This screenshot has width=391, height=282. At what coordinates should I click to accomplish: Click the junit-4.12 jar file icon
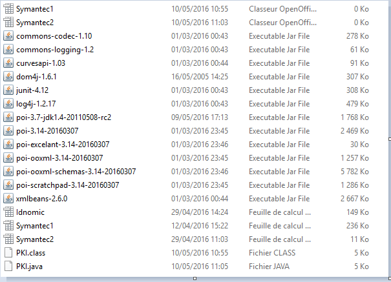(8, 90)
